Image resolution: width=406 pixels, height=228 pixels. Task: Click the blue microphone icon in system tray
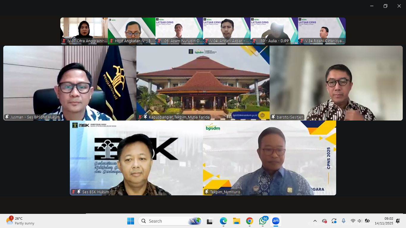[344, 221]
